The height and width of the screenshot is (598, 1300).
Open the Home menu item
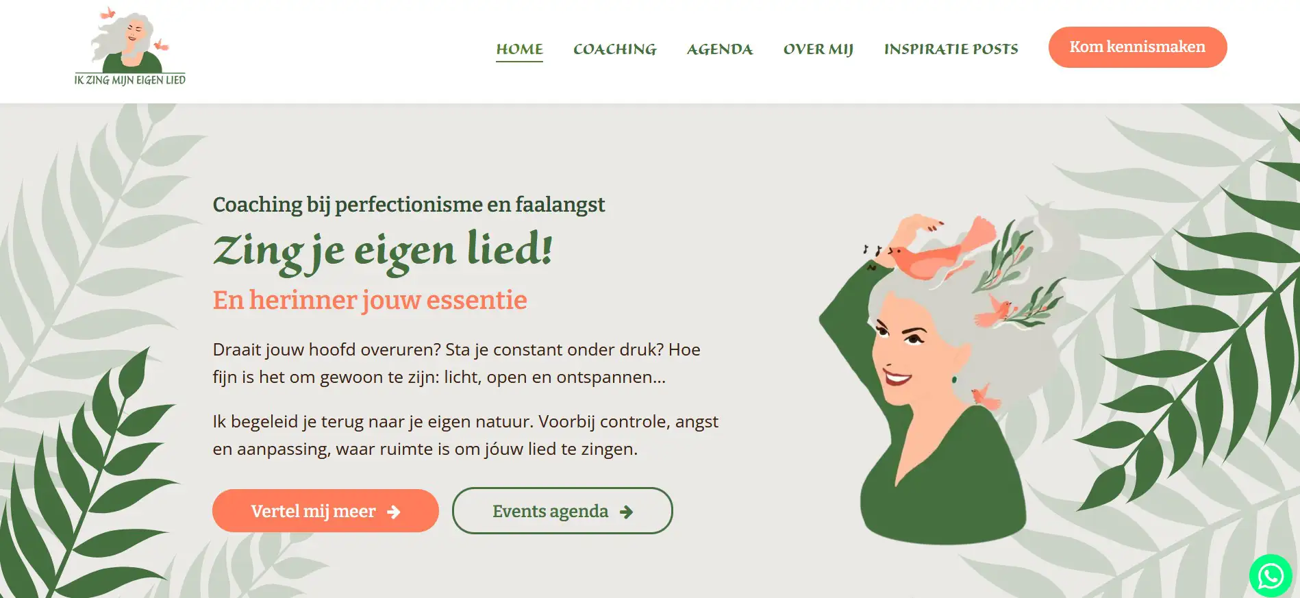(x=520, y=49)
